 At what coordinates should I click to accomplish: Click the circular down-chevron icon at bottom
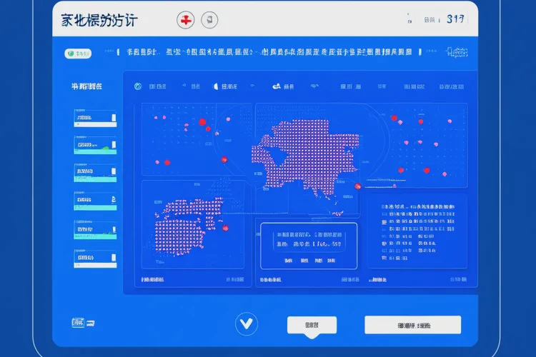pos(247,324)
